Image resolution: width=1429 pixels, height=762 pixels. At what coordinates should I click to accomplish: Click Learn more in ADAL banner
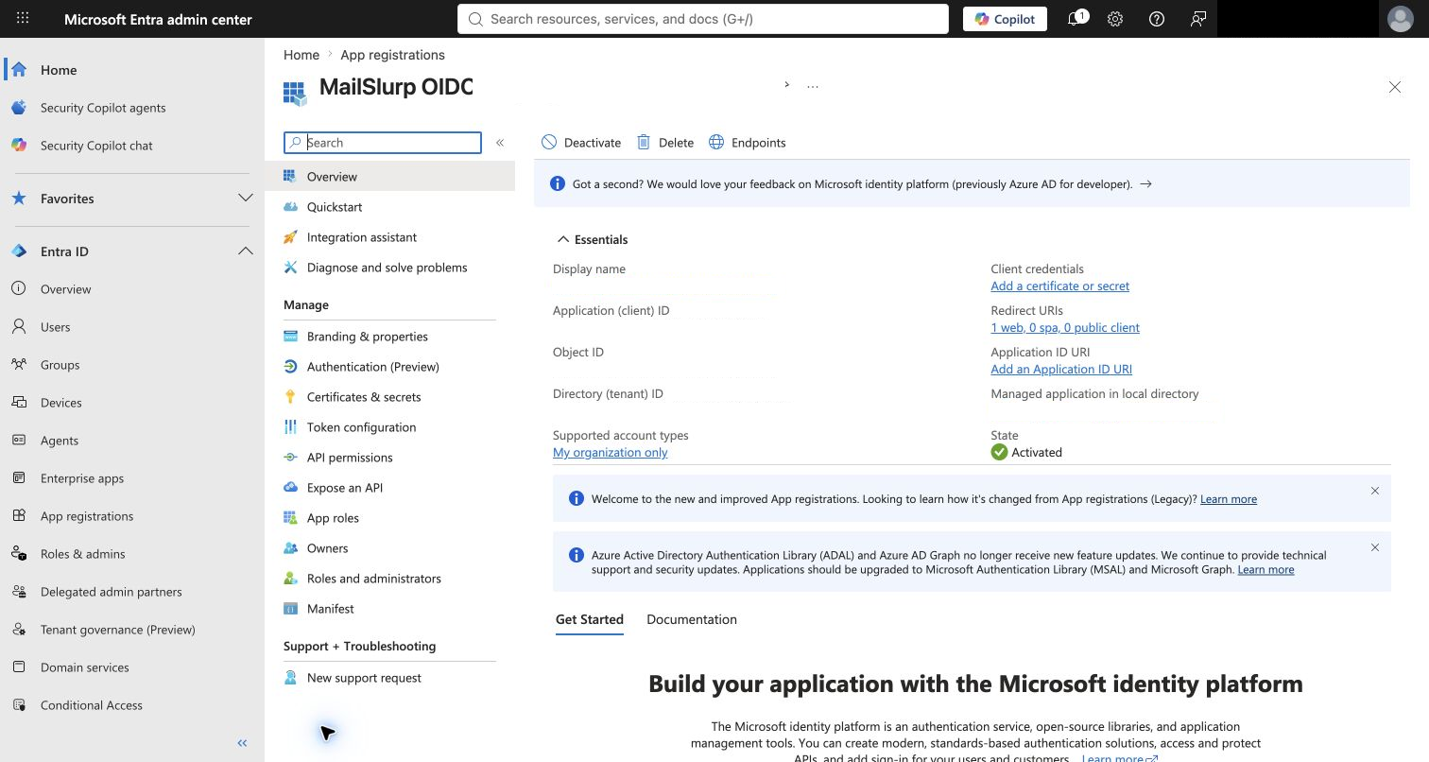tap(1266, 570)
